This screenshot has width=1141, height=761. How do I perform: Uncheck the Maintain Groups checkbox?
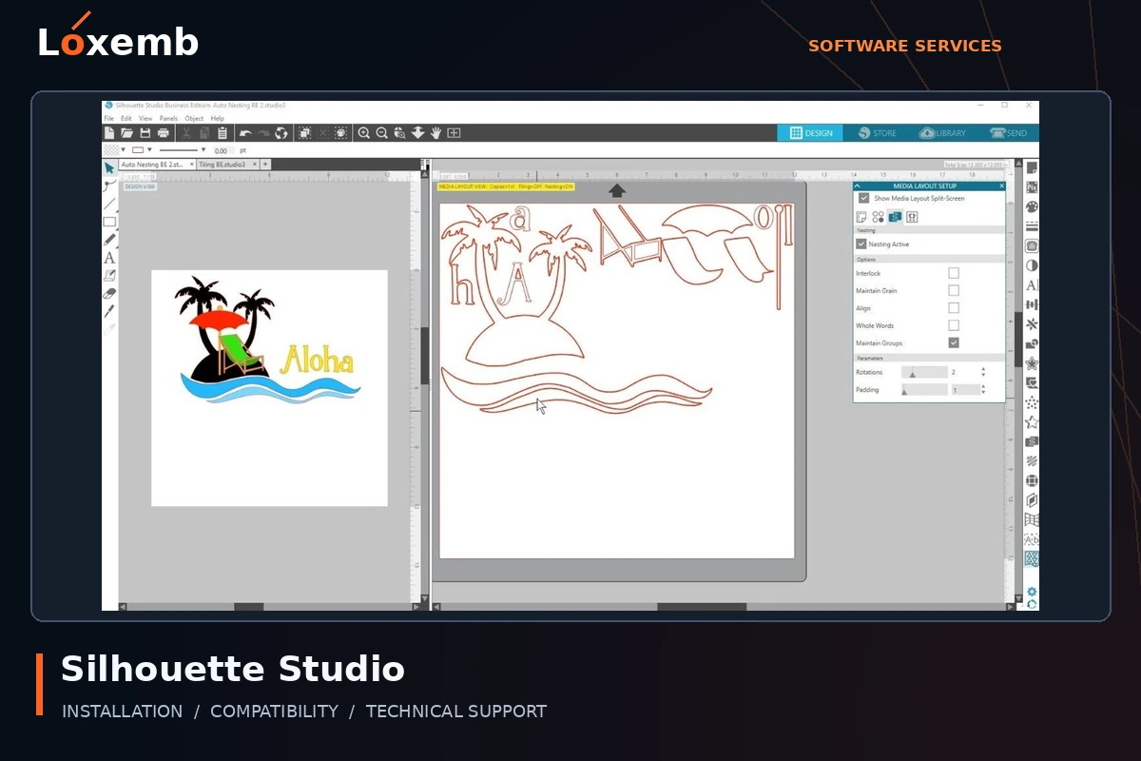[x=954, y=342]
